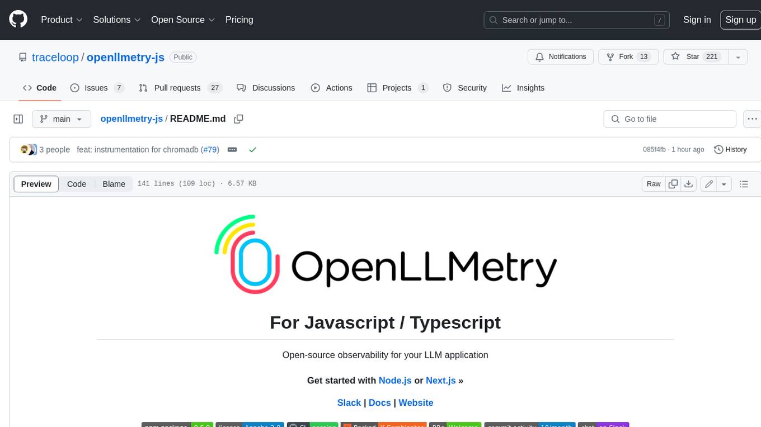
Task: Select the Preview view
Action: 36,184
